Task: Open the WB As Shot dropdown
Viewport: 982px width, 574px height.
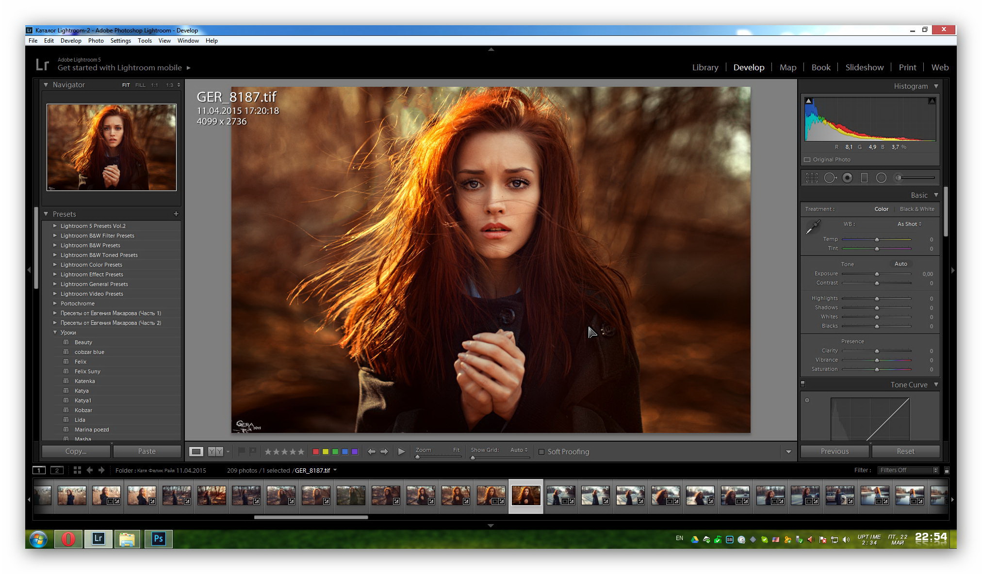Action: 909,224
